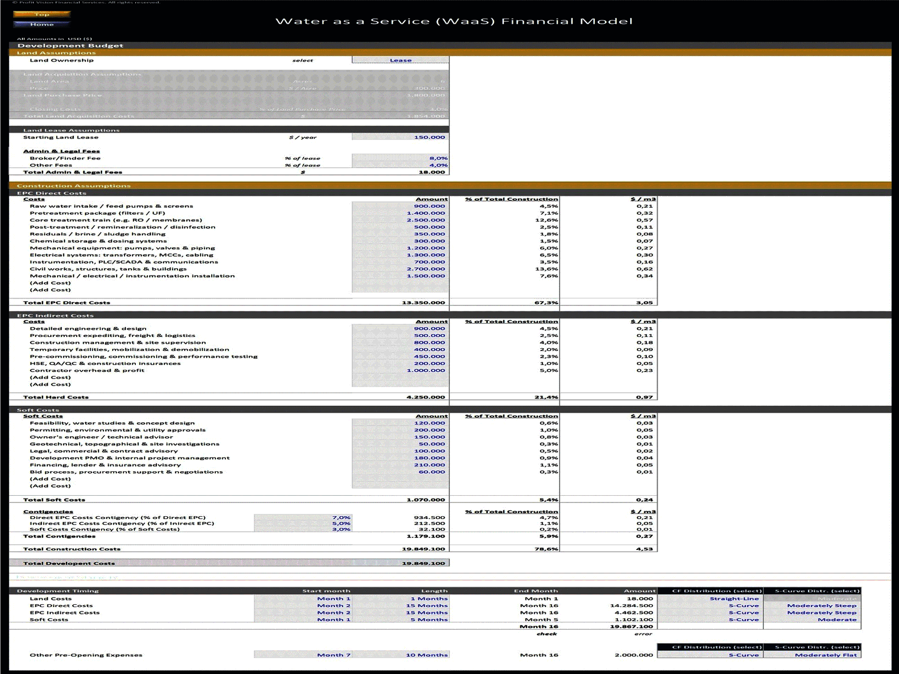Viewport: 899px width, 674px height.
Task: Open Land Costs Straight-Line distribution dropdown
Action: pyautogui.click(x=710, y=599)
